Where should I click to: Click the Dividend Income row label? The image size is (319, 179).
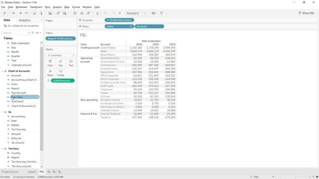coord(110,100)
